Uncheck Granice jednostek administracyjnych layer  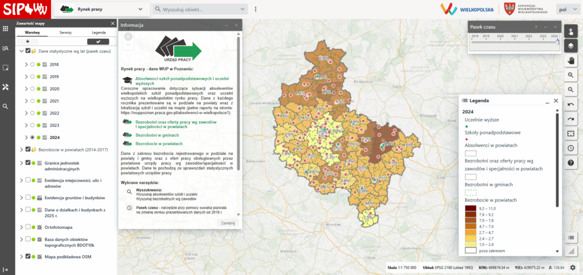tap(28, 163)
